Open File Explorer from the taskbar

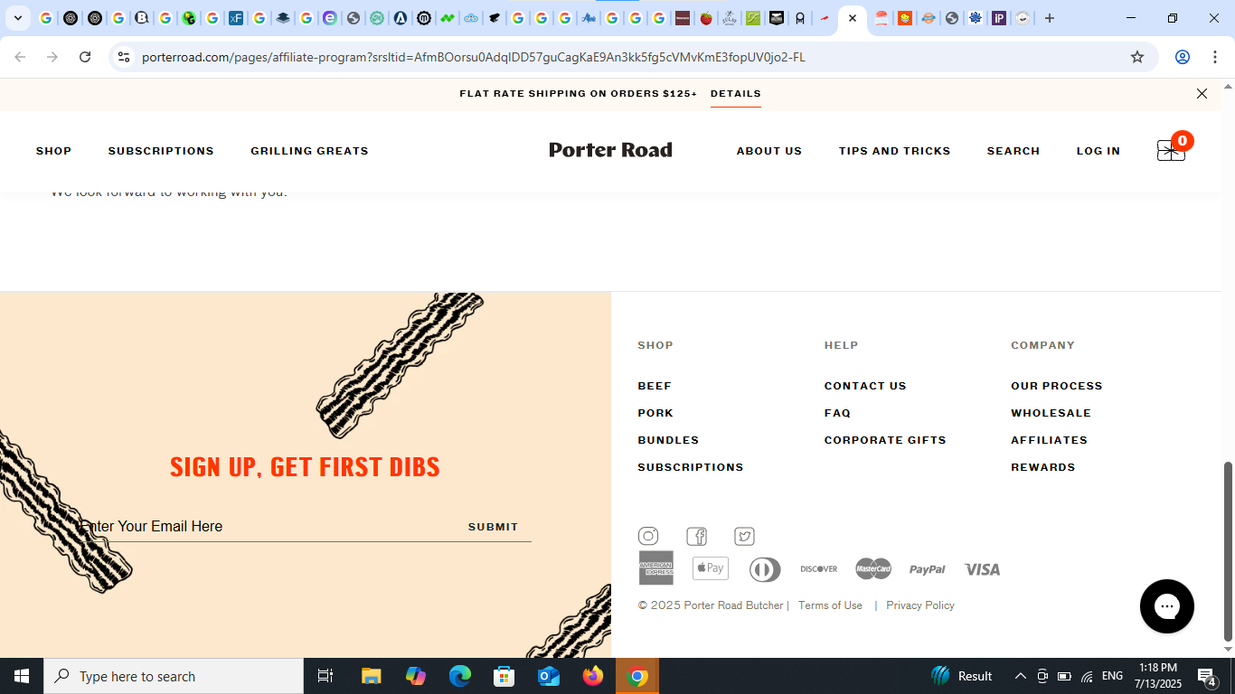(372, 676)
